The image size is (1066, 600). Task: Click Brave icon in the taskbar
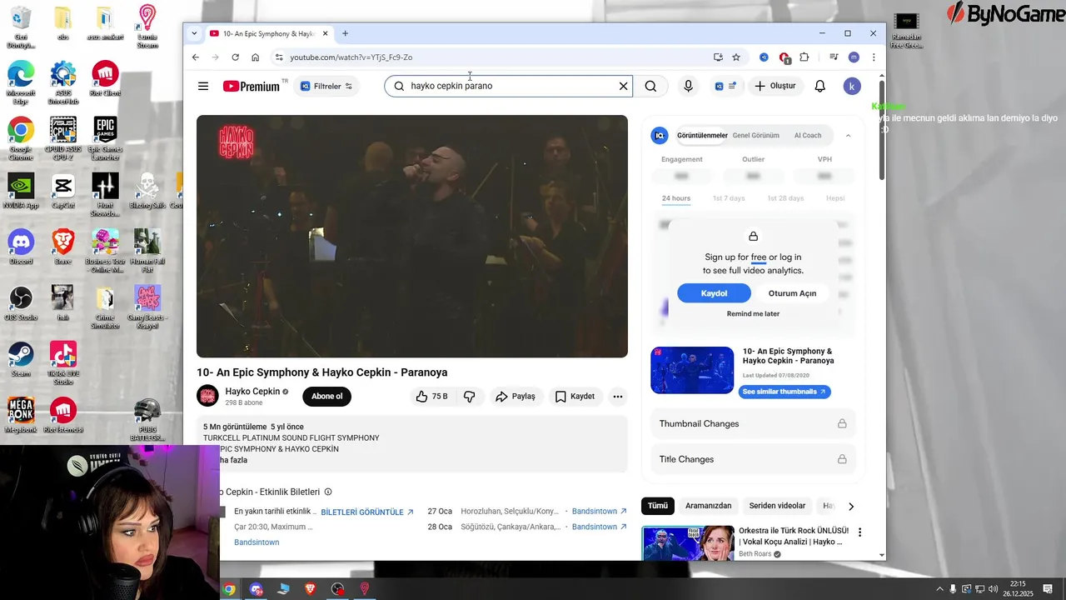310,589
